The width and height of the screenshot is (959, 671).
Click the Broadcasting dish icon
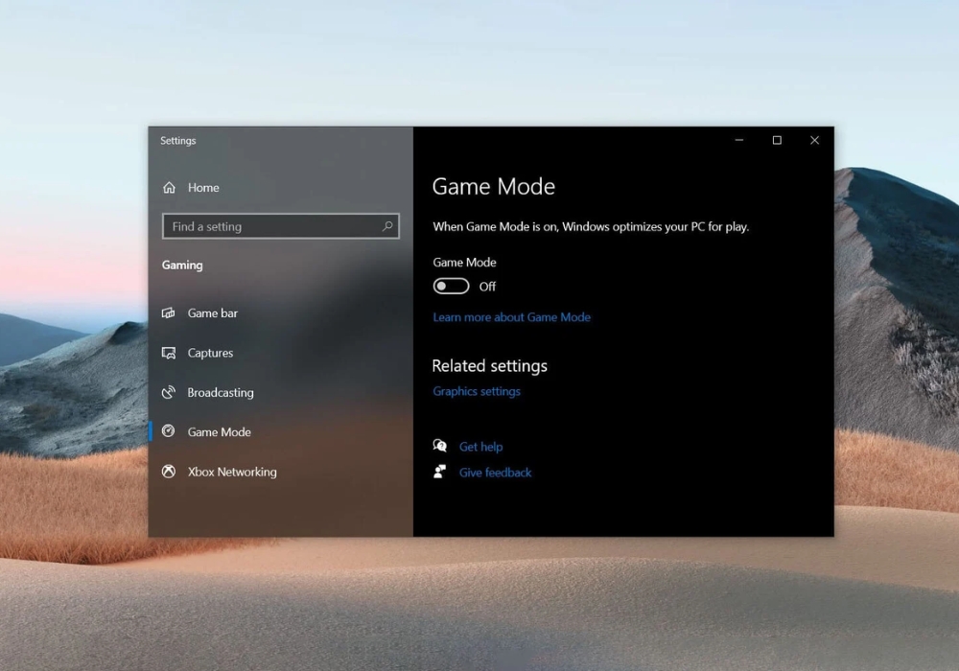168,392
